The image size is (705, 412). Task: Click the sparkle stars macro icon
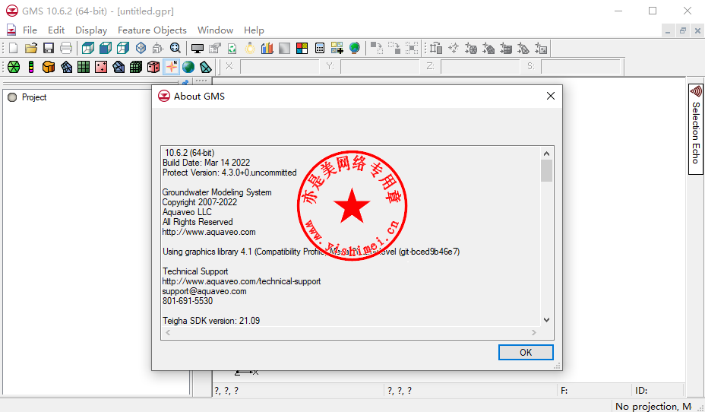[454, 48]
